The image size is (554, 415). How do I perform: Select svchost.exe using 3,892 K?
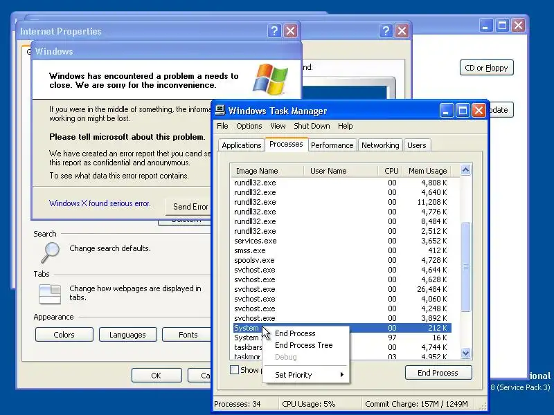(x=341, y=318)
